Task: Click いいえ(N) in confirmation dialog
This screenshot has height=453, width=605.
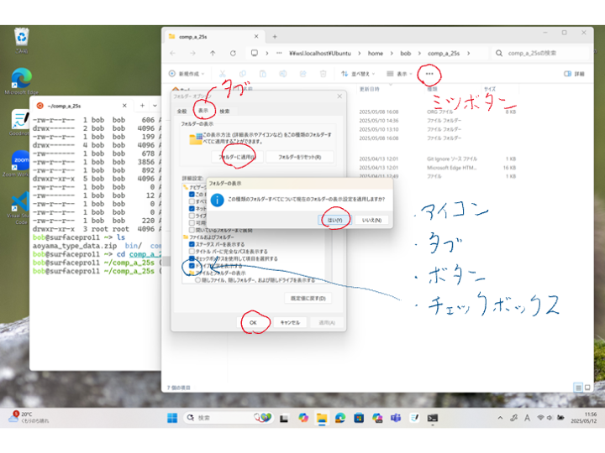Action: point(371,220)
